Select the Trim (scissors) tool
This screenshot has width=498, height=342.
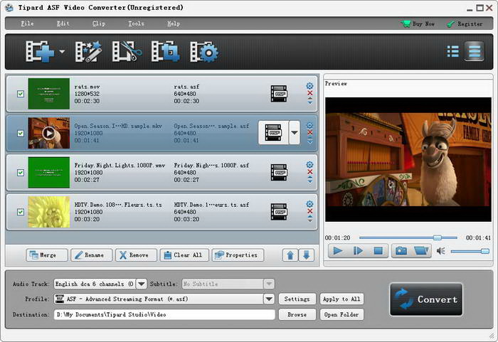[128, 52]
